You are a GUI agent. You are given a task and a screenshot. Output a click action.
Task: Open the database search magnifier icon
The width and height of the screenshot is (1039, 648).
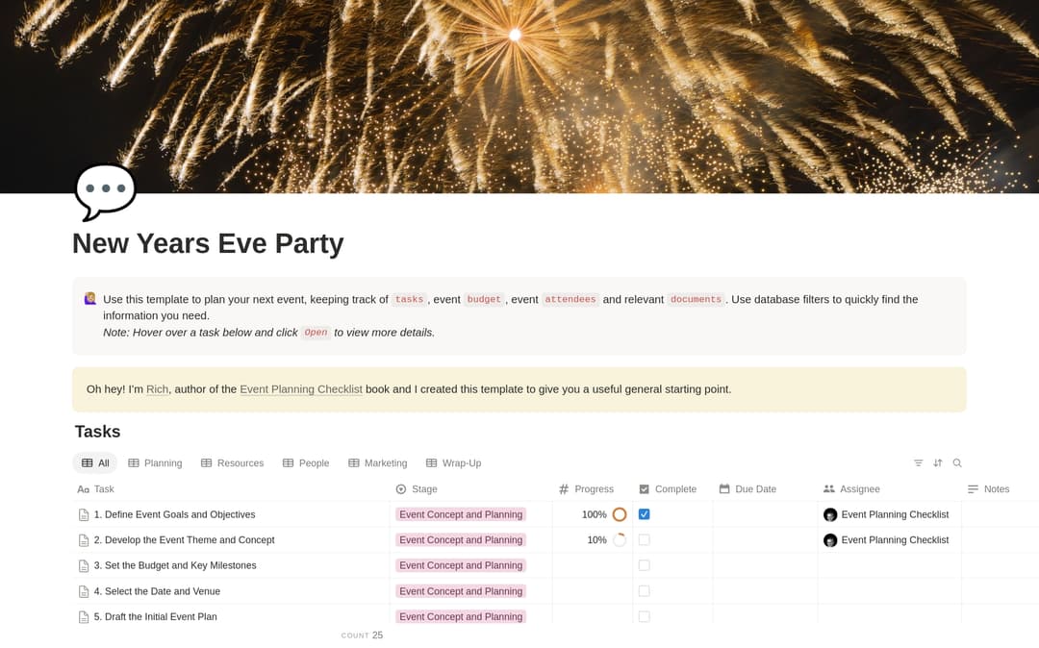pos(957,463)
